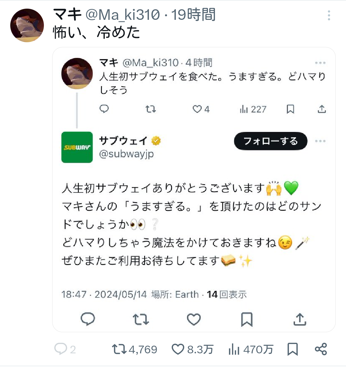Retweet the outer tweet showing 4,769
The image size is (346, 369).
pos(135,349)
